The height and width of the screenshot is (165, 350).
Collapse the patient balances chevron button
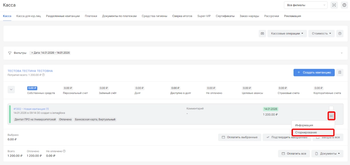coord(11,90)
